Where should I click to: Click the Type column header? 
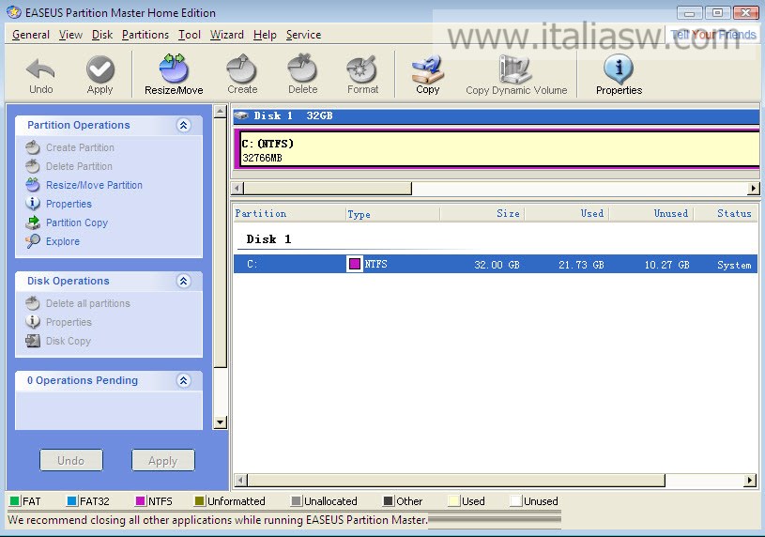click(392, 214)
